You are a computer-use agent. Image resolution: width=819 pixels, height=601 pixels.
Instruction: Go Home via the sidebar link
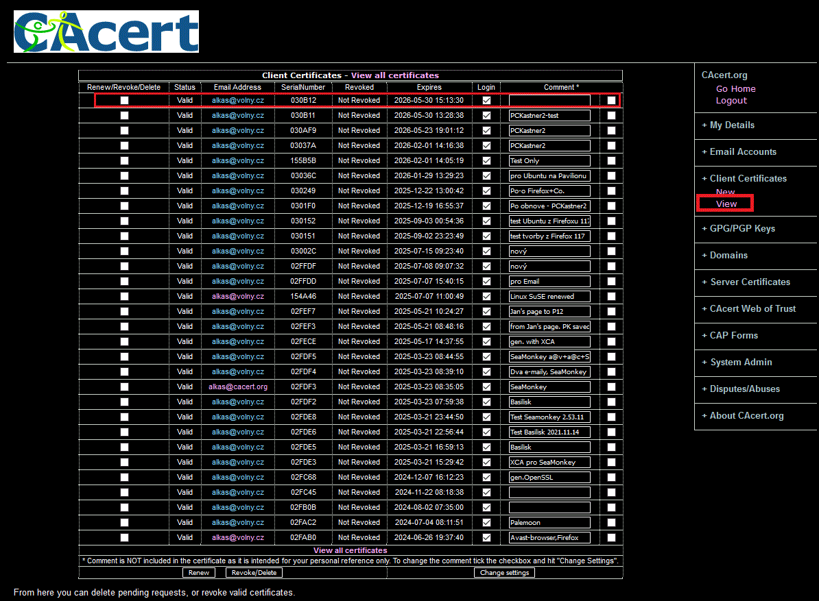[735, 89]
